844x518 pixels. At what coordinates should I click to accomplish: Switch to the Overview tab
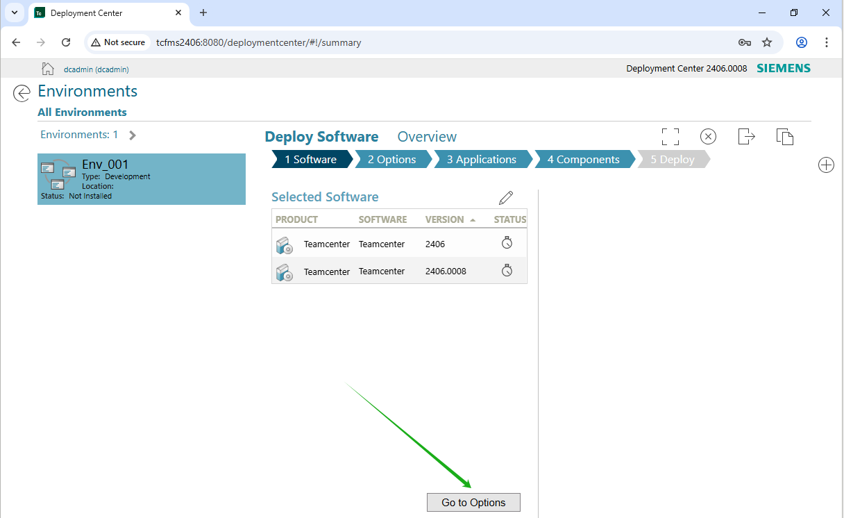pos(427,137)
